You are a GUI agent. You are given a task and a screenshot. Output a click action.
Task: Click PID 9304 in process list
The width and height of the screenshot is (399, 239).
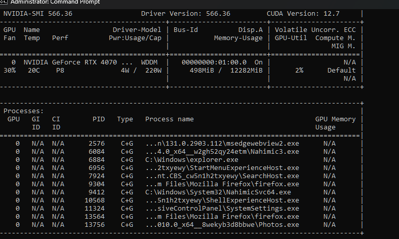pyautogui.click(x=96, y=184)
